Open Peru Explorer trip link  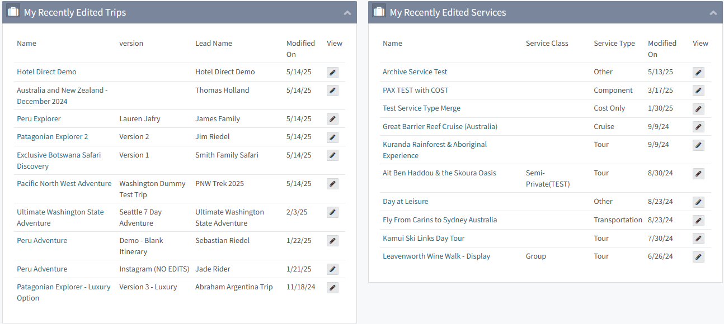coord(39,119)
